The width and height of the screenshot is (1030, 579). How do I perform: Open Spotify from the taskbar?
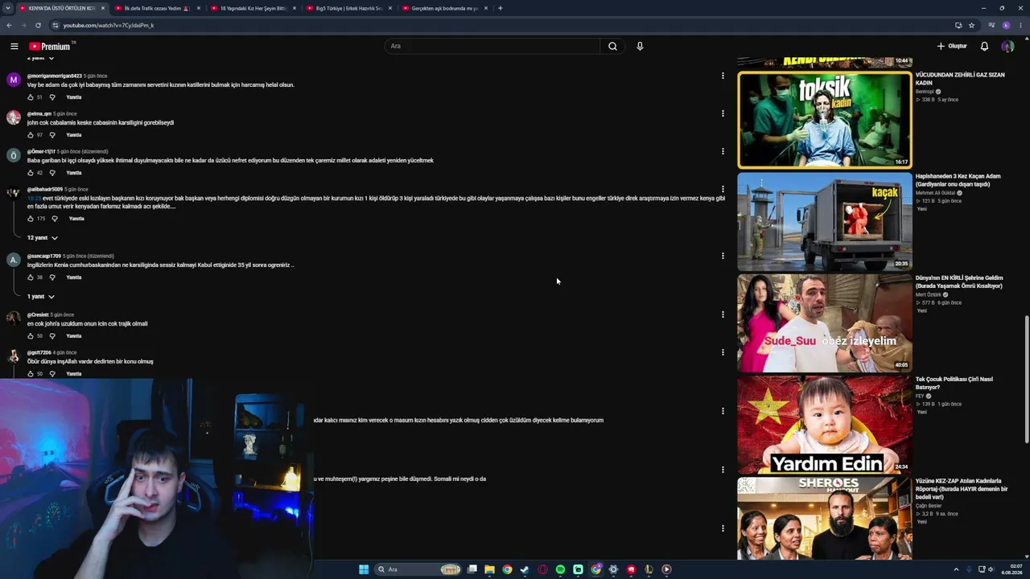coord(560,569)
